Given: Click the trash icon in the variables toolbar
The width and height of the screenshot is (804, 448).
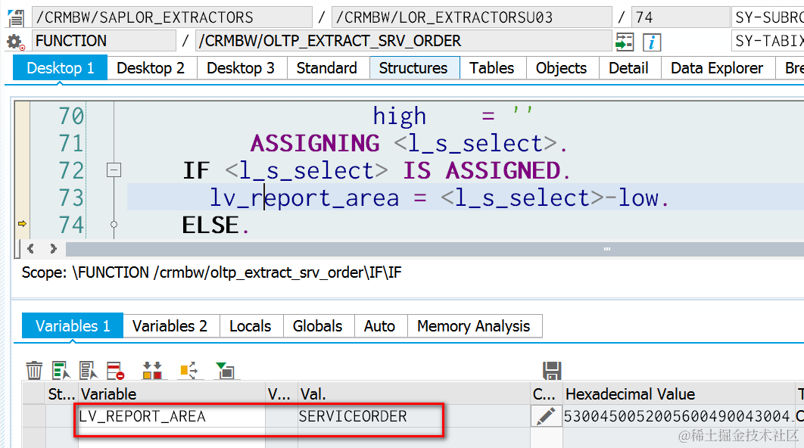Looking at the screenshot, I should (34, 370).
